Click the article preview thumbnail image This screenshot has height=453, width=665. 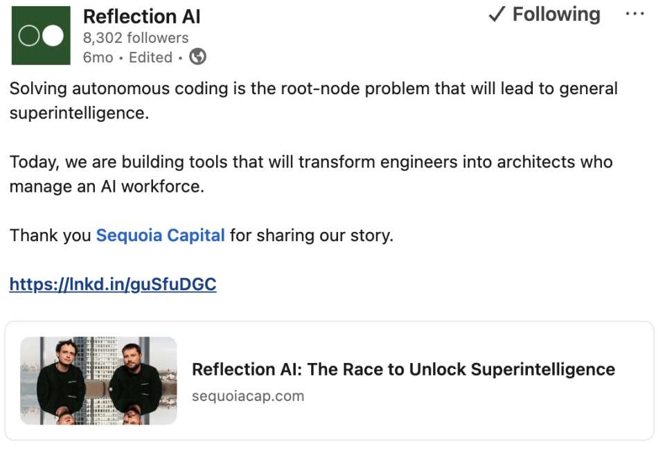[x=98, y=380]
